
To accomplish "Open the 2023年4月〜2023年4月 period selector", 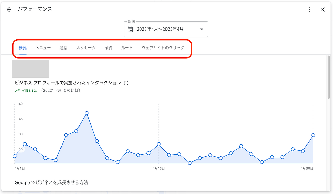I will [166, 29].
